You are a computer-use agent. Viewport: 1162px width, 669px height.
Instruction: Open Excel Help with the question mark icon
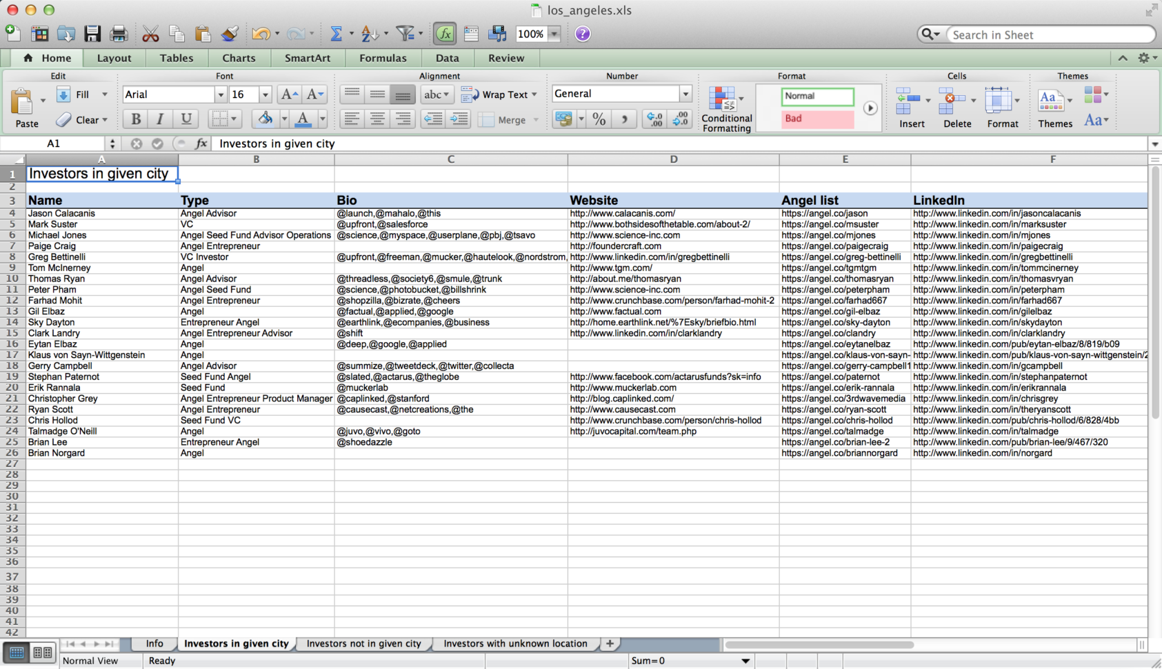pyautogui.click(x=583, y=33)
